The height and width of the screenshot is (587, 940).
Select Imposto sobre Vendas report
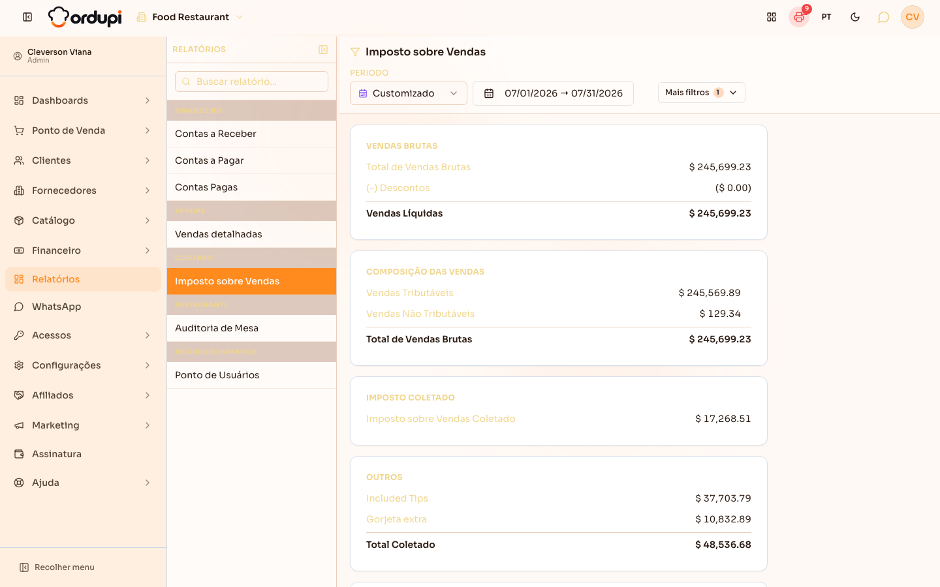(x=251, y=281)
